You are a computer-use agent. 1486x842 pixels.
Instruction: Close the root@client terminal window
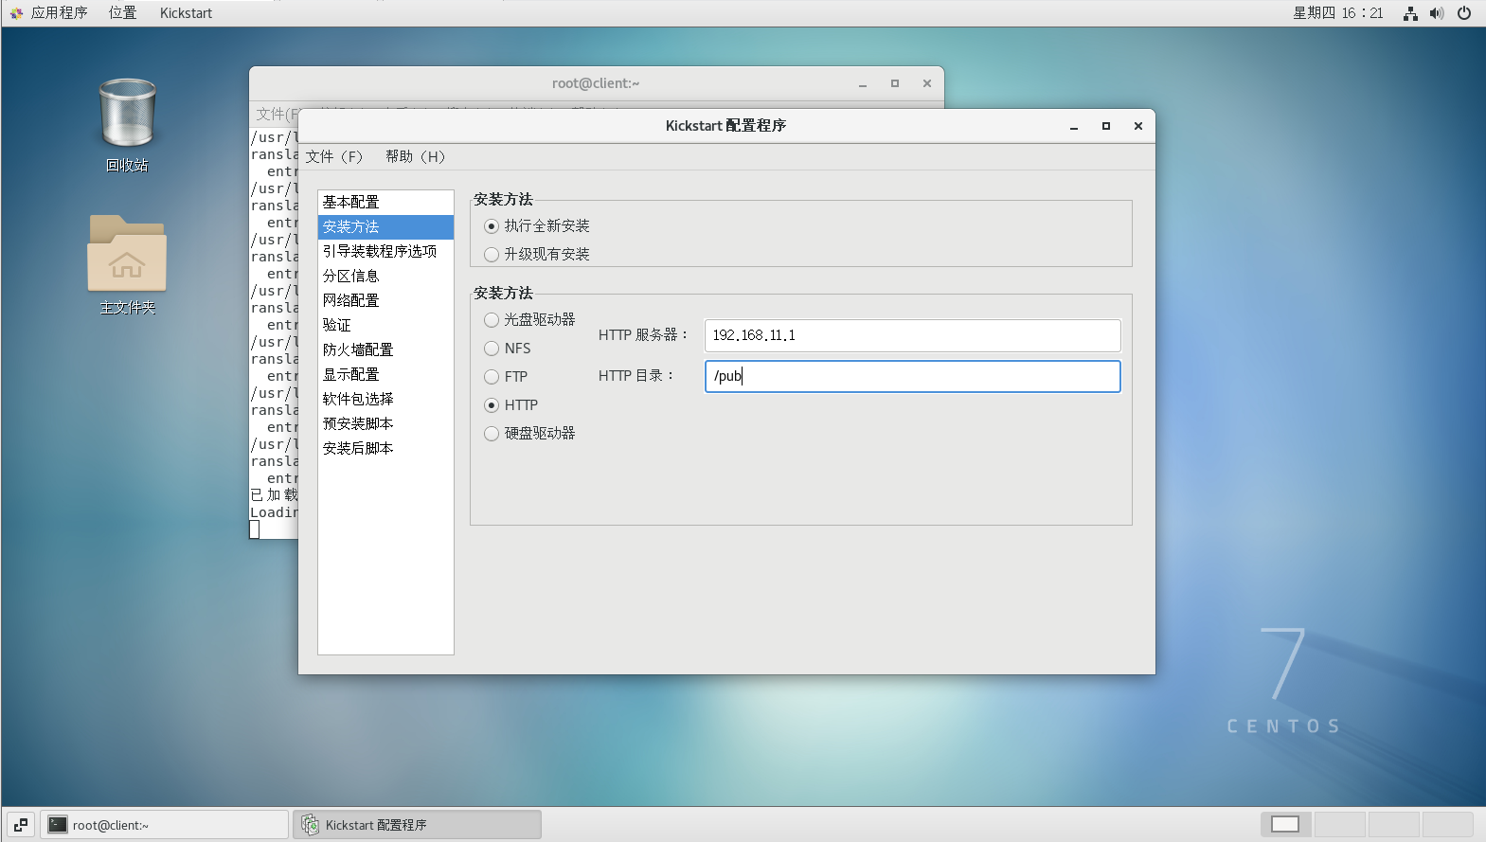pos(927,83)
